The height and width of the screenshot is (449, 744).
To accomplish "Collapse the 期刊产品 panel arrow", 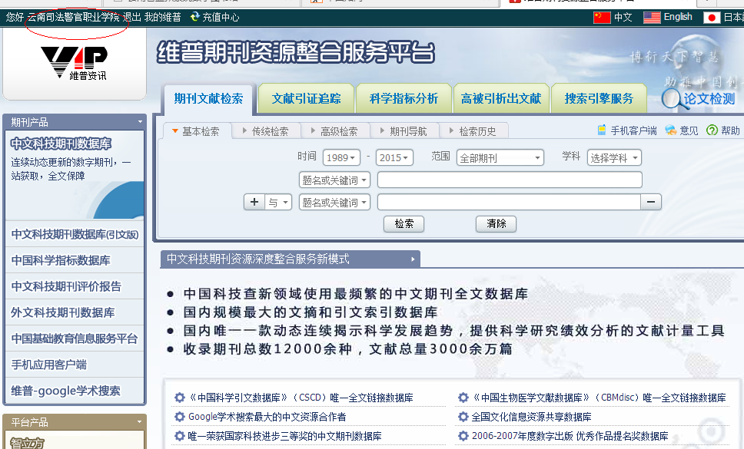I will (140, 122).
